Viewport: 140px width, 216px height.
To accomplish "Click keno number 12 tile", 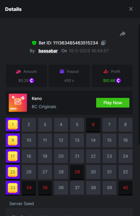I will coord(61,140).
